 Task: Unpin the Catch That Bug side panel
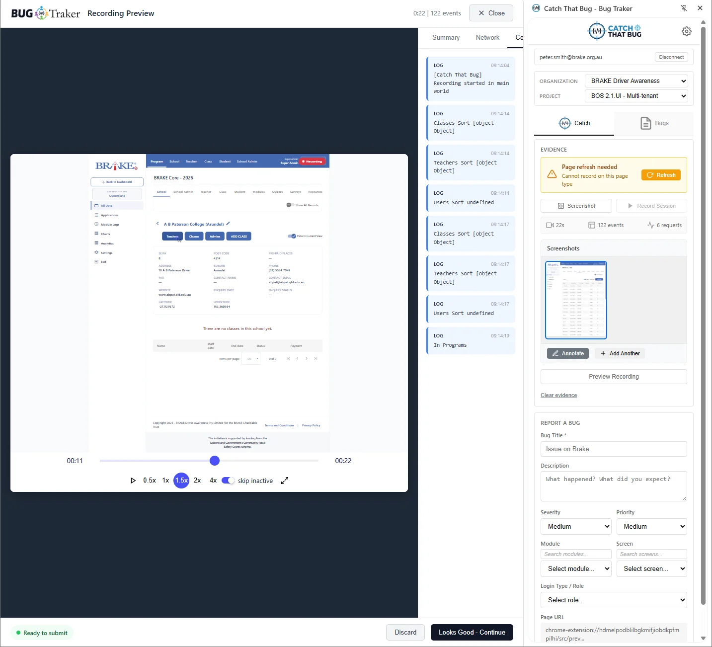tap(684, 8)
